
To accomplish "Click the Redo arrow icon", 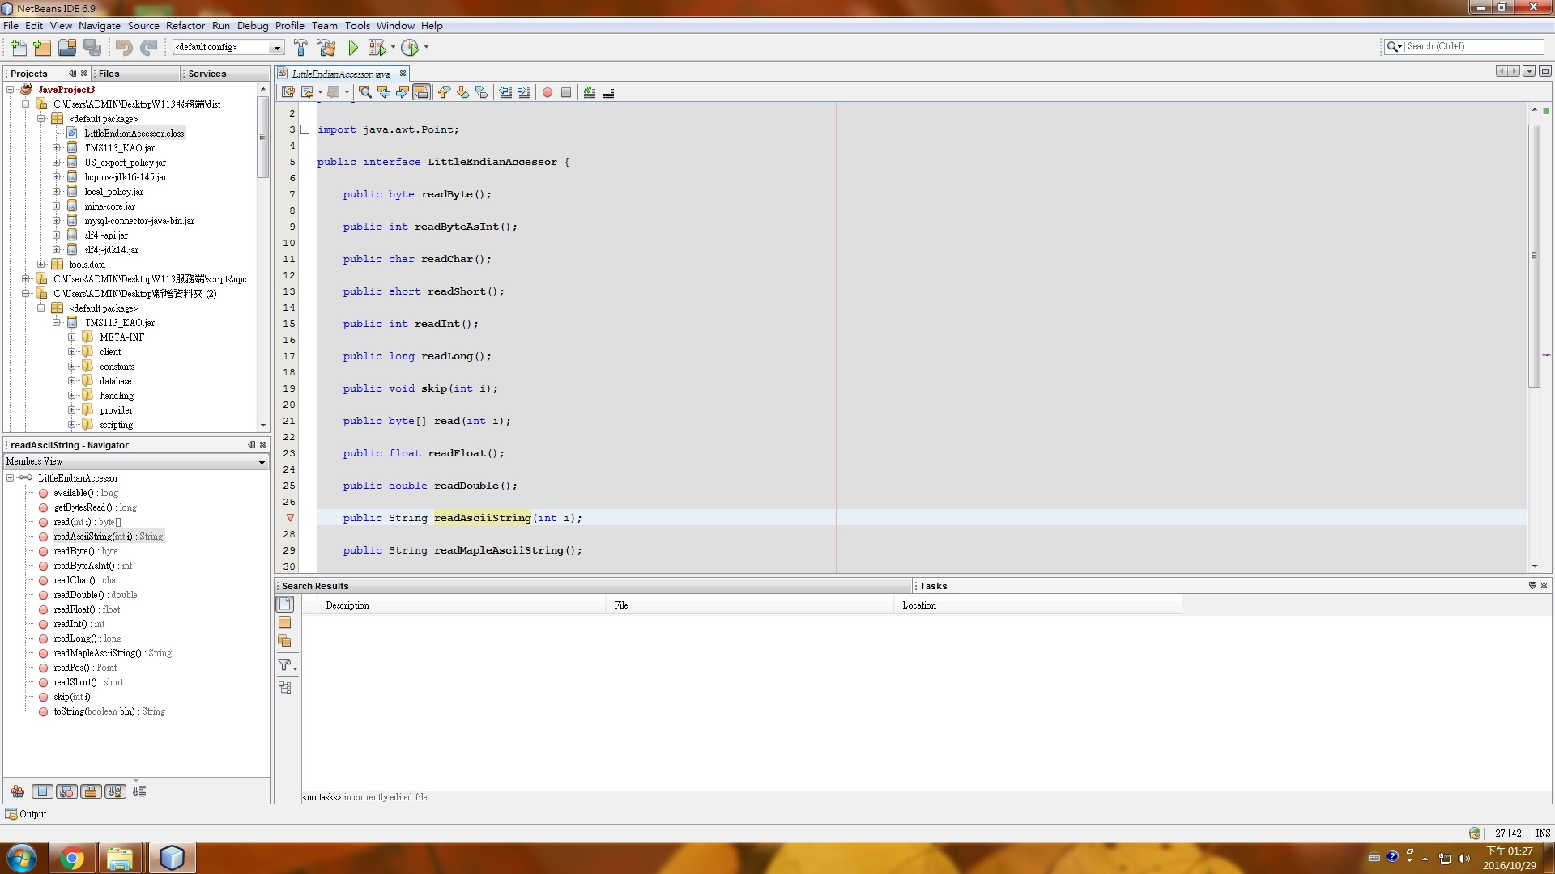I will [149, 48].
